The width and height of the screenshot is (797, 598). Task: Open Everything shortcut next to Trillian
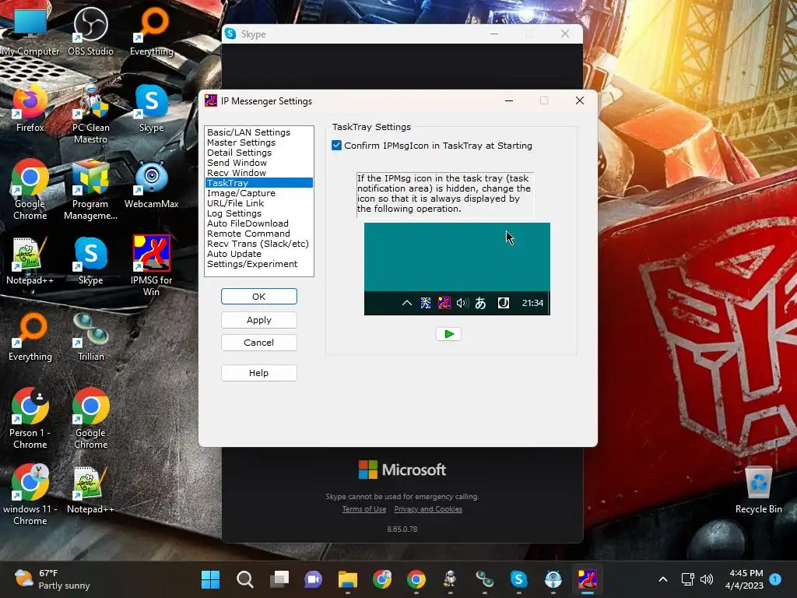[30, 336]
